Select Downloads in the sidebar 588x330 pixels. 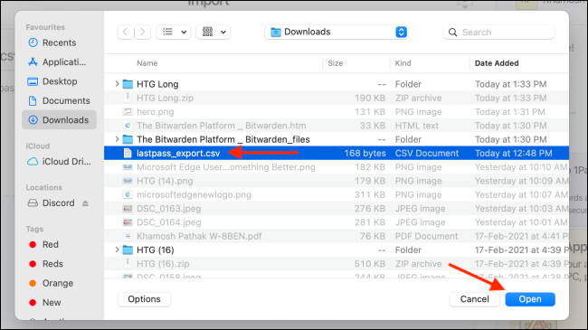(59, 120)
